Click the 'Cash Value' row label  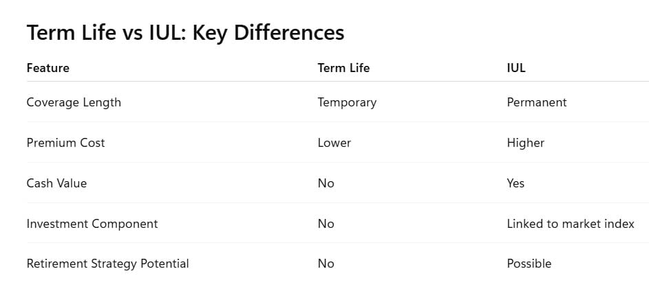pyautogui.click(x=56, y=183)
